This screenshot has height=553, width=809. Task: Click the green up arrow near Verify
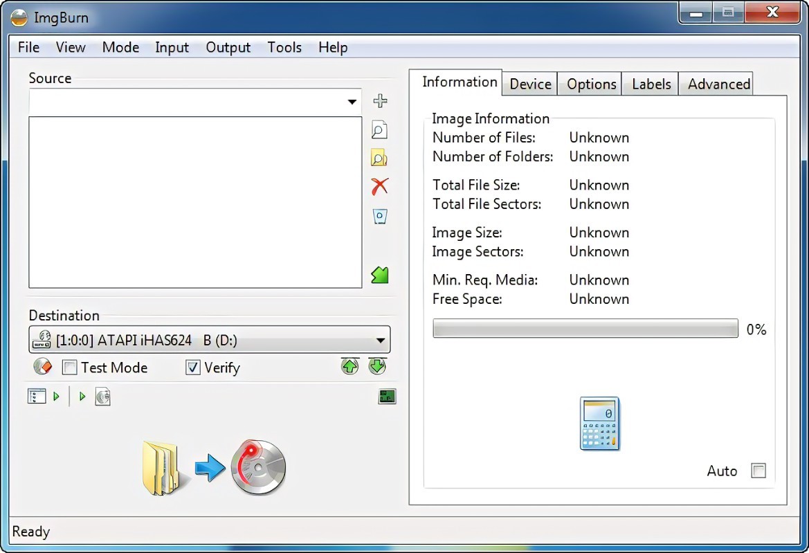pos(350,366)
